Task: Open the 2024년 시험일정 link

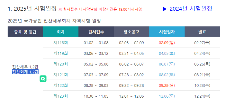Action: pyautogui.click(x=191, y=9)
